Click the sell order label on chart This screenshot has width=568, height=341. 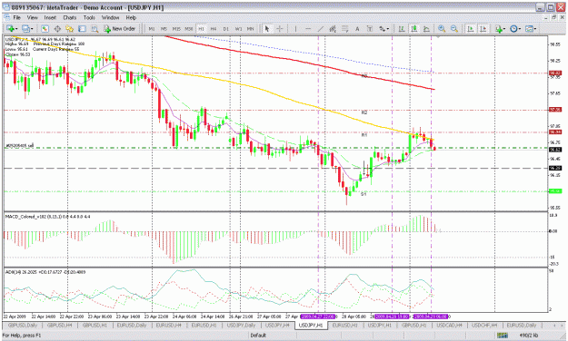click(20, 145)
